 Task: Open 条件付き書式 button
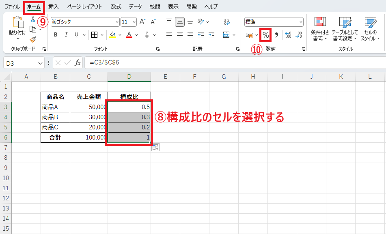[x=320, y=28]
